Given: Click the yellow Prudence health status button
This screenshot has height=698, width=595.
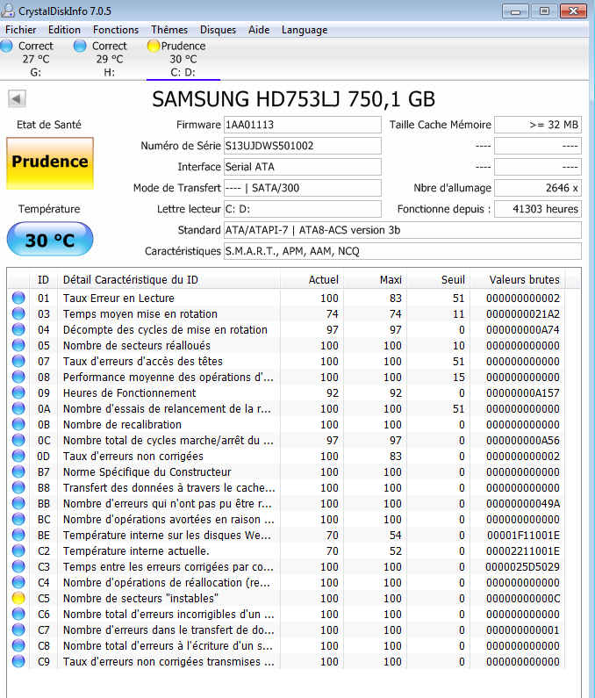Looking at the screenshot, I should (x=50, y=163).
